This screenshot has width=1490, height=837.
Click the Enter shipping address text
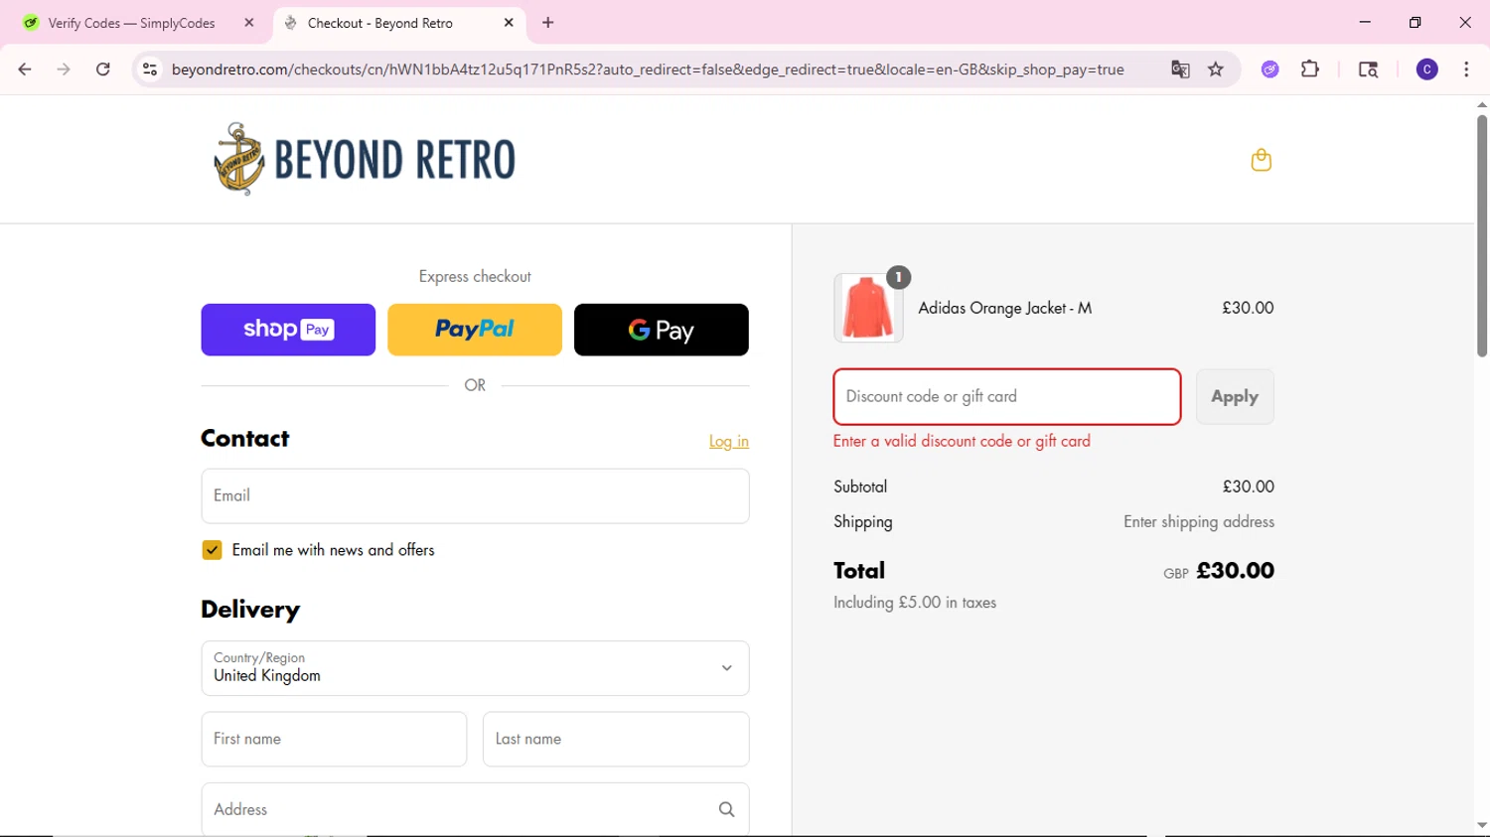pos(1199,522)
